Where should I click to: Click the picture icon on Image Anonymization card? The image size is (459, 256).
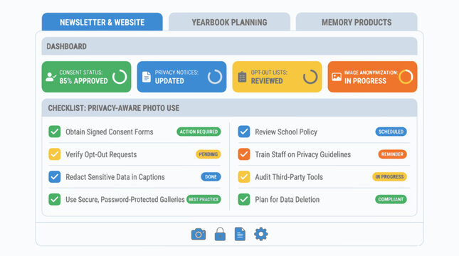(x=337, y=77)
